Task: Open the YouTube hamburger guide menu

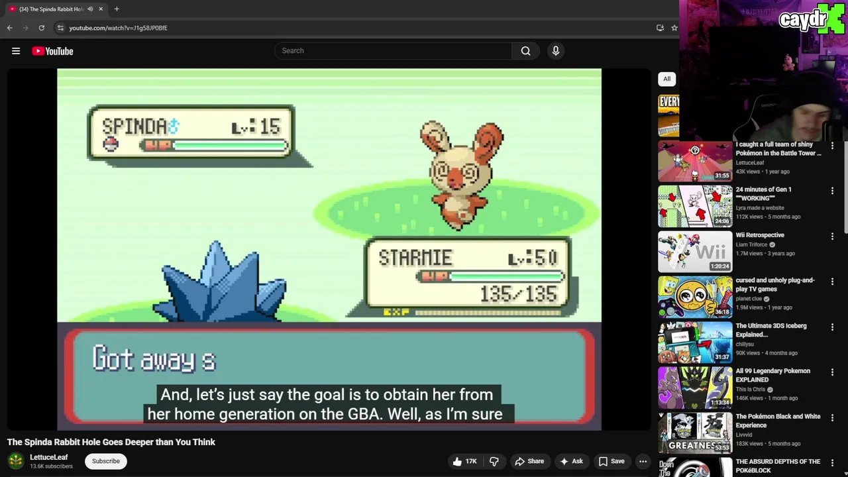Action: [x=16, y=51]
